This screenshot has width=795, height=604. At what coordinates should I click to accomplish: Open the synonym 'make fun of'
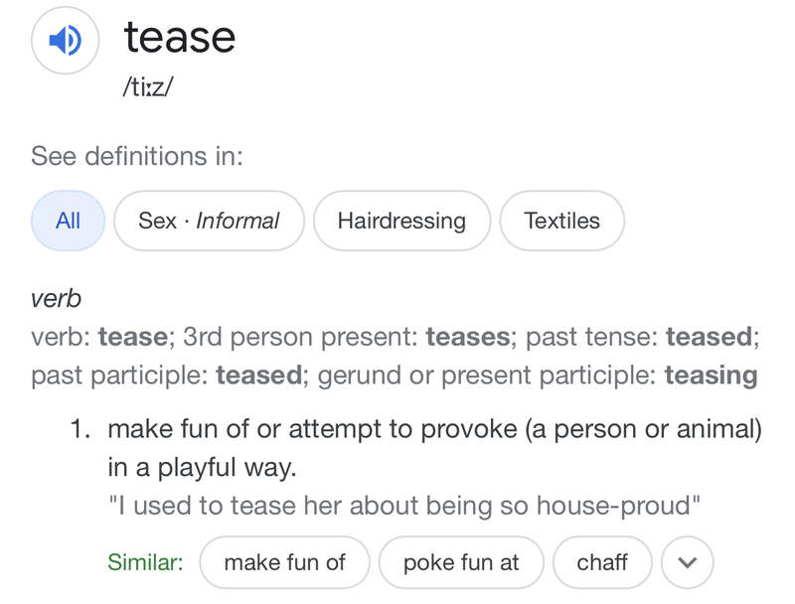pos(284,562)
